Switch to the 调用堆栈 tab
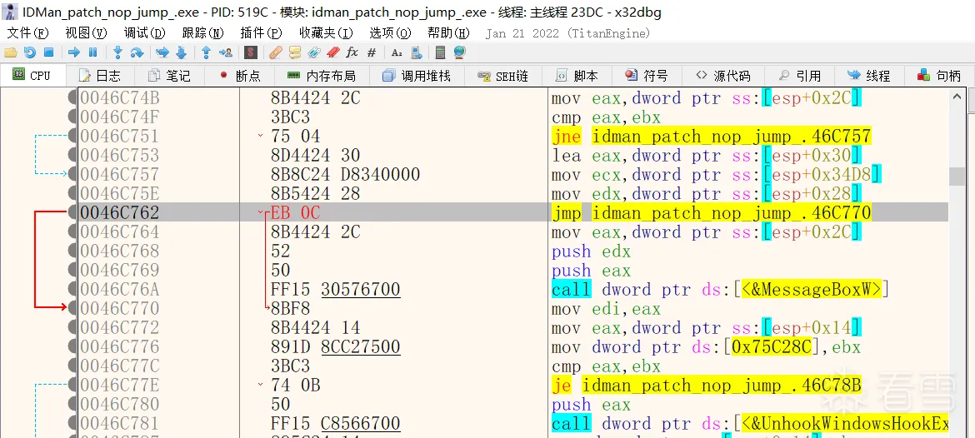Screen dimensions: 975x438 [417, 76]
